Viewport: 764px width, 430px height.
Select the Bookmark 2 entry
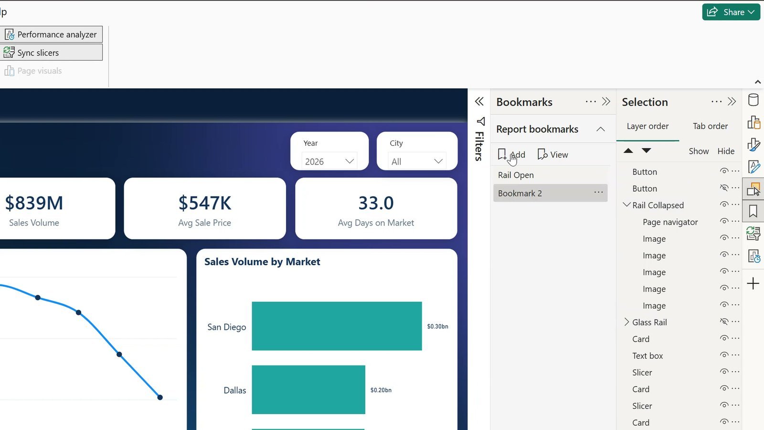click(550, 193)
